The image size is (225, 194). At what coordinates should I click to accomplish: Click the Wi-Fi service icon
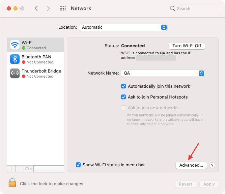tap(15, 45)
